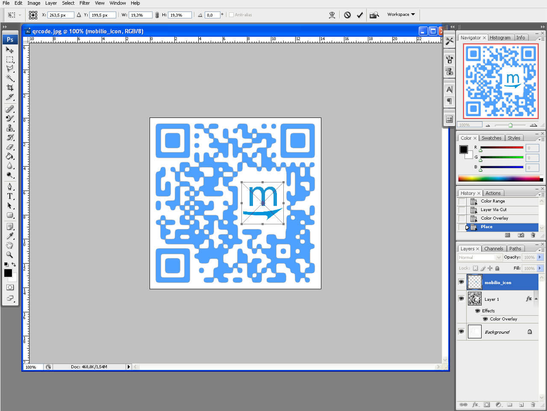The width and height of the screenshot is (547, 411).
Task: Open the Layer menu
Action: (x=51, y=3)
